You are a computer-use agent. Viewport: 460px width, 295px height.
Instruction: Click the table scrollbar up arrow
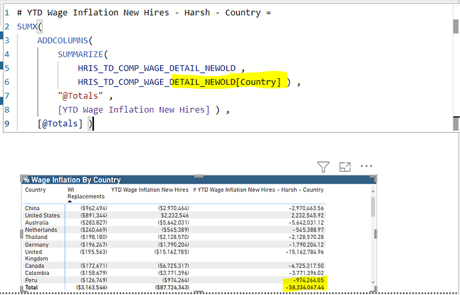pos(373,192)
